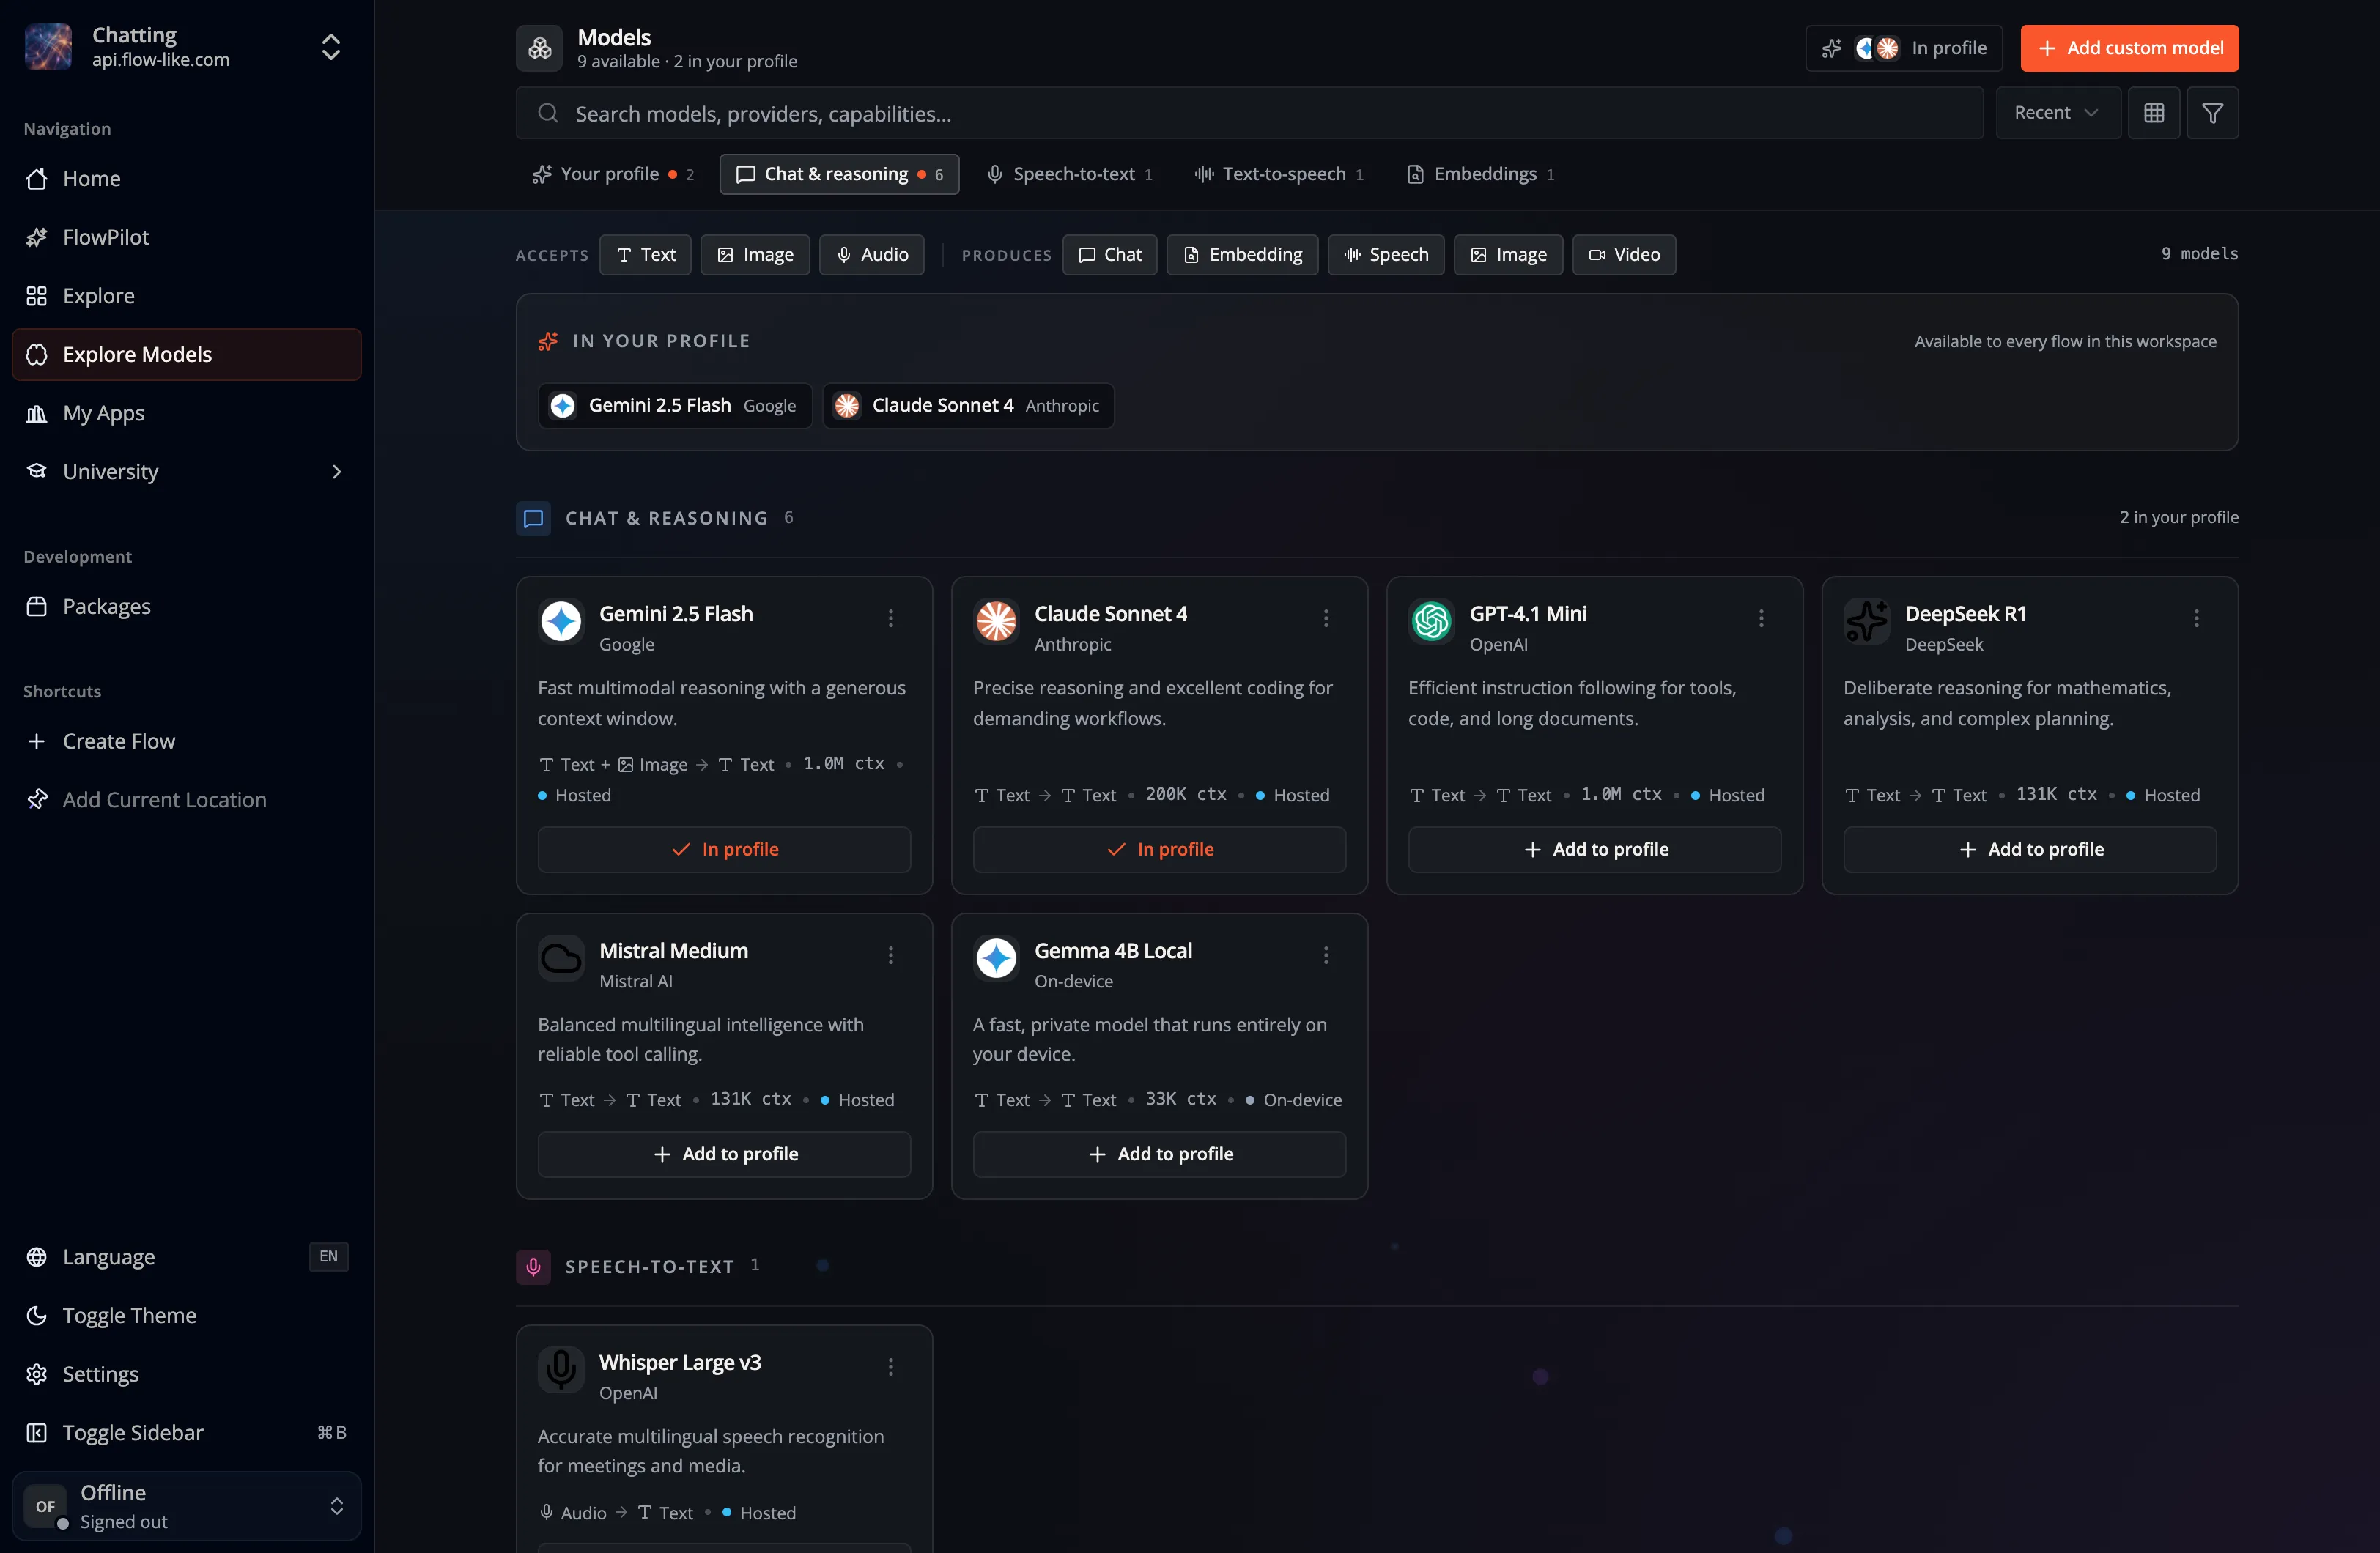
Task: Open the Recent sort dropdown
Action: [2057, 113]
